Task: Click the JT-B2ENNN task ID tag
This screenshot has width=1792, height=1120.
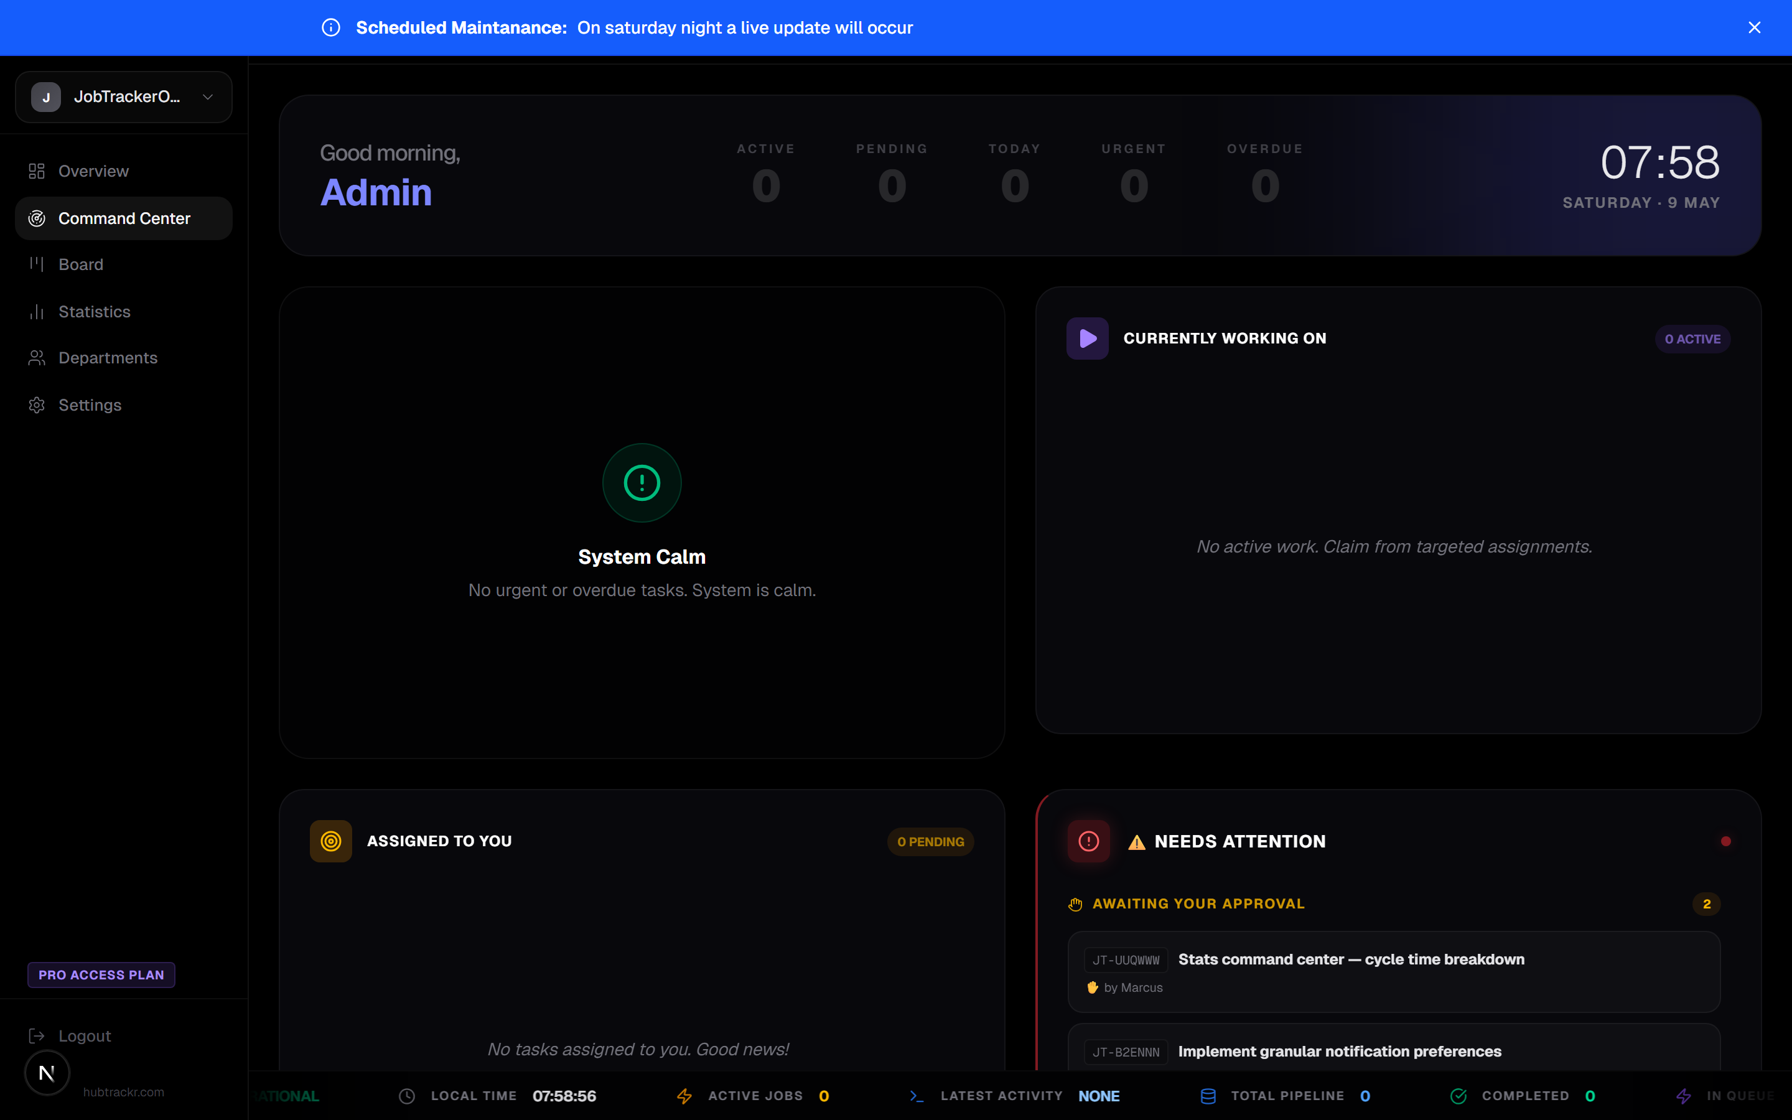Action: click(x=1126, y=1052)
